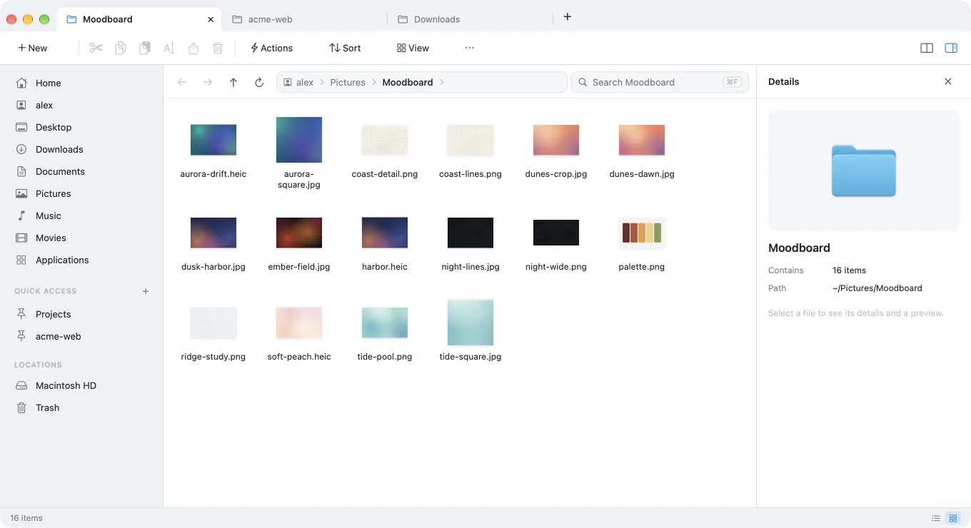Go up to the parent folder
The image size is (971, 528).
pyautogui.click(x=233, y=82)
